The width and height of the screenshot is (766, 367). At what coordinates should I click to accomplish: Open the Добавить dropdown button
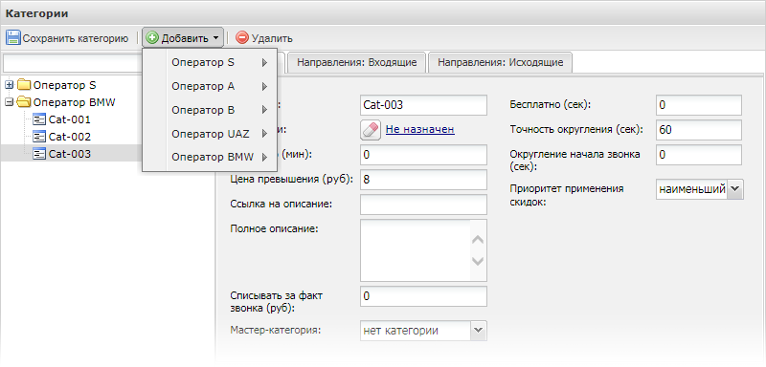[x=183, y=37]
